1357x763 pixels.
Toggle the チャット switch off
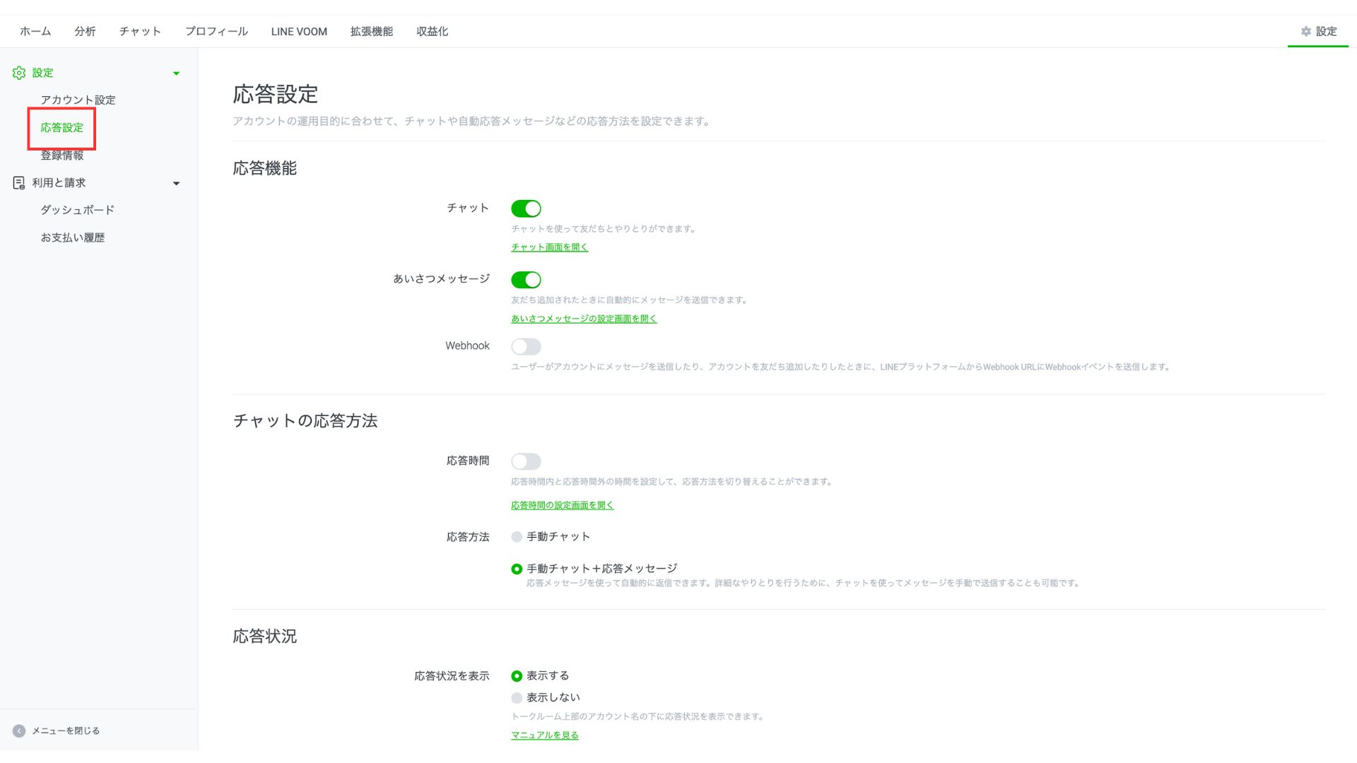(526, 208)
